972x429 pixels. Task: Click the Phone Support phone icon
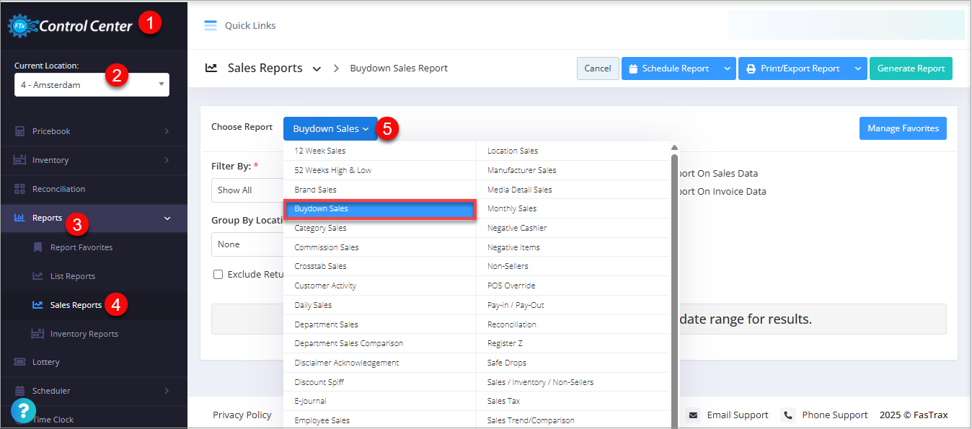[x=788, y=415]
